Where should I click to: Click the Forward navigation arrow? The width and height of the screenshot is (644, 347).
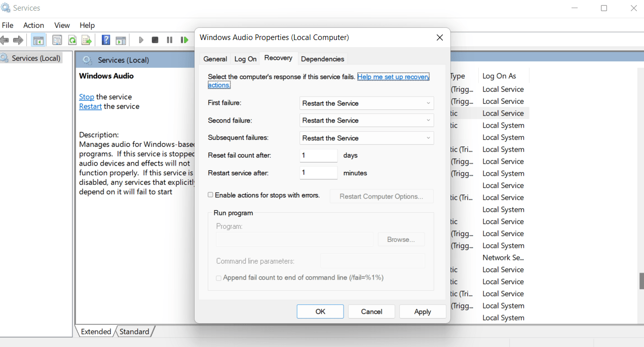click(19, 40)
